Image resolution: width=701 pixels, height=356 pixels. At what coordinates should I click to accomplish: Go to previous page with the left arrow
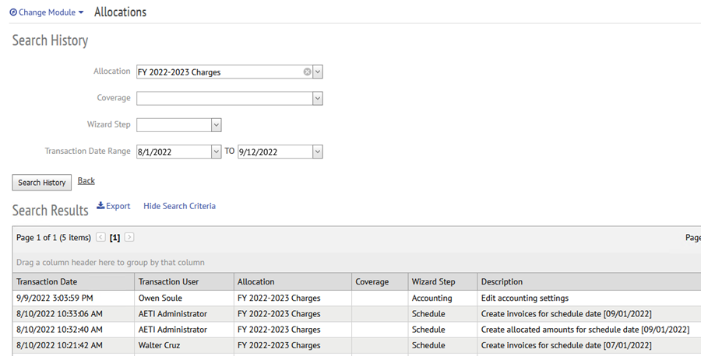[101, 237]
